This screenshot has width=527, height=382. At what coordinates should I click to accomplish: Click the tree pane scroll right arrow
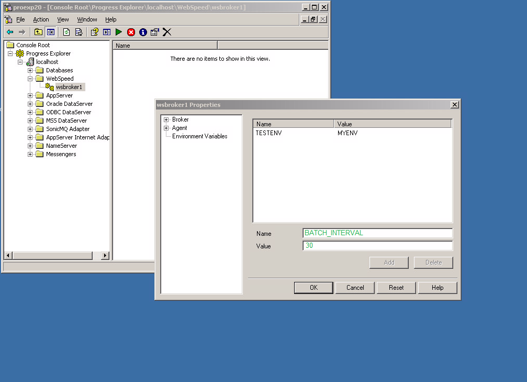105,255
